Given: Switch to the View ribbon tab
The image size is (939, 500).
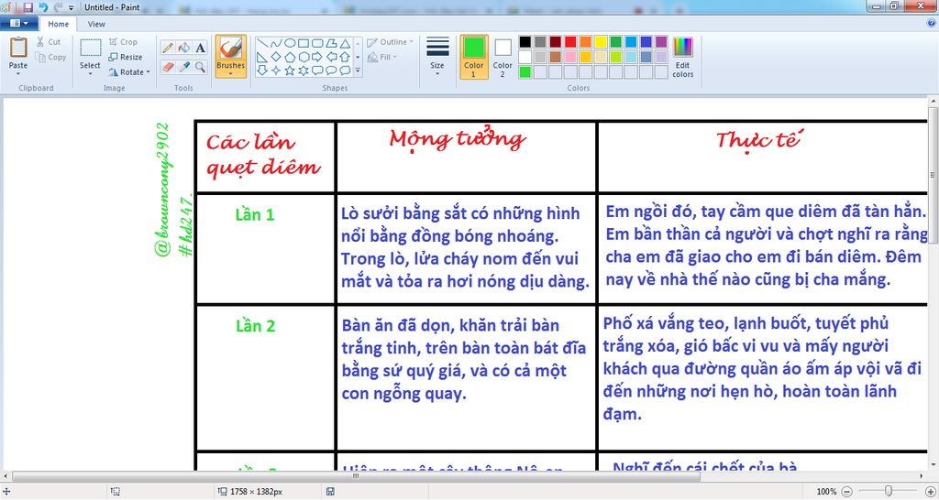Looking at the screenshot, I should click(x=96, y=24).
